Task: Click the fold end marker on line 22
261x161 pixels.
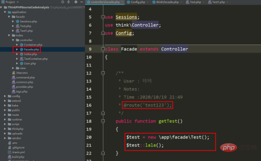Action: [103, 153]
